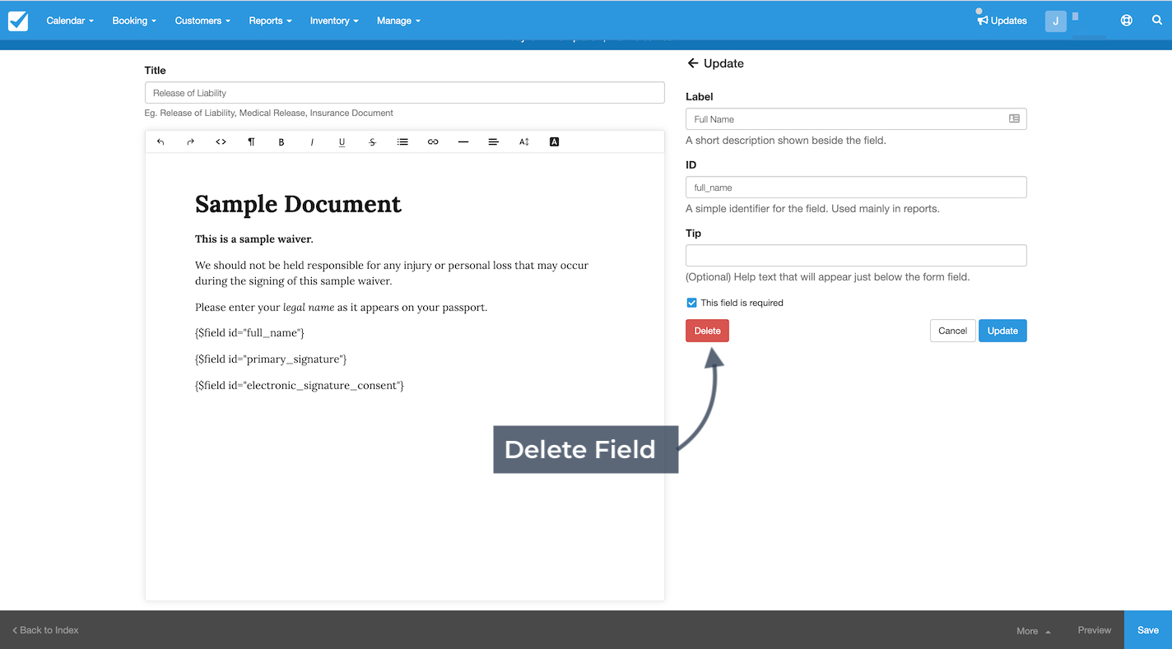Click the red Delete button
Viewport: 1172px width, 649px height.
click(707, 331)
